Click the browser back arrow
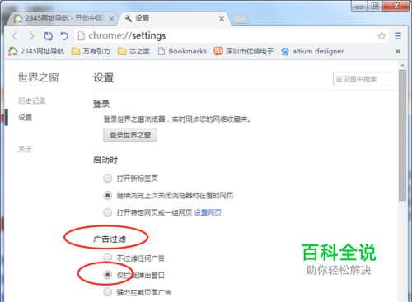The width and height of the screenshot is (412, 302). (15, 36)
